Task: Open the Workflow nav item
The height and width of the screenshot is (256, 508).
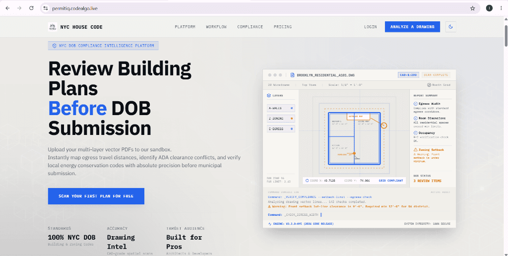Action: coord(216,27)
